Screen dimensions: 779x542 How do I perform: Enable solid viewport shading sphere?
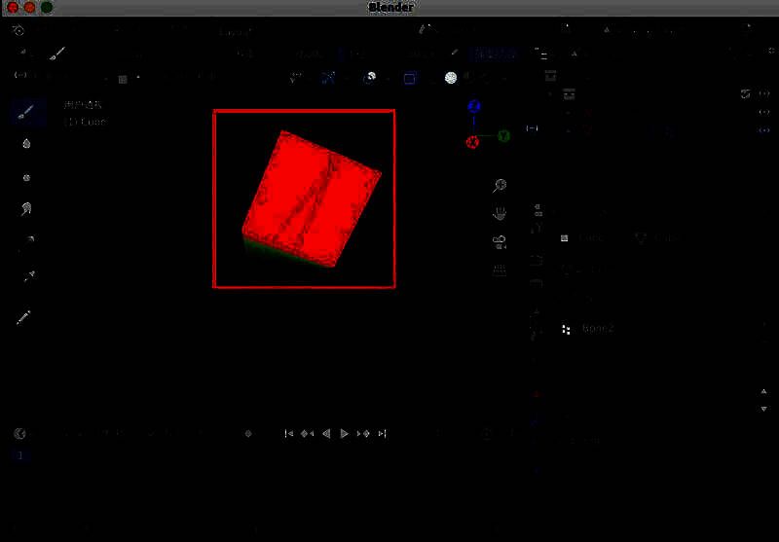451,78
